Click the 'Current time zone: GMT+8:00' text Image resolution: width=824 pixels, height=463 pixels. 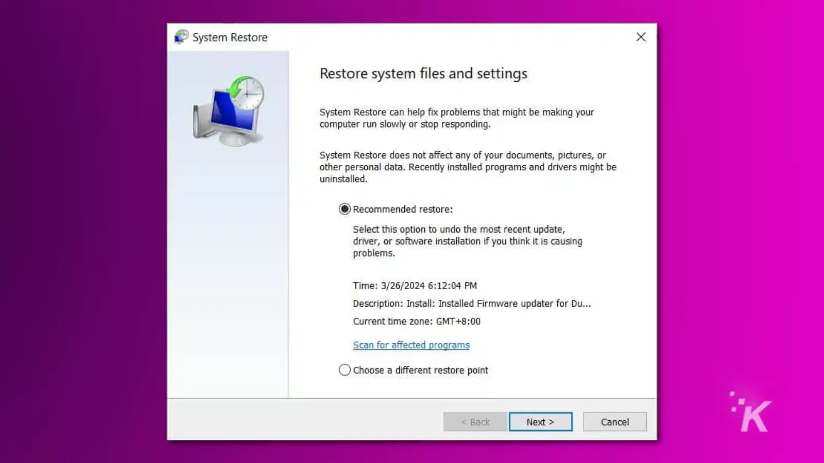point(417,321)
